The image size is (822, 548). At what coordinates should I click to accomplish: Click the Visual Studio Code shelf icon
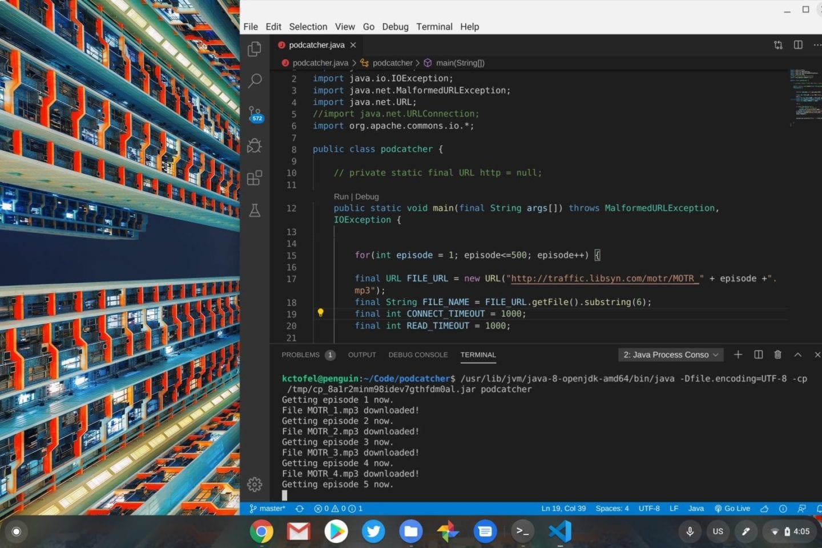[x=560, y=531]
